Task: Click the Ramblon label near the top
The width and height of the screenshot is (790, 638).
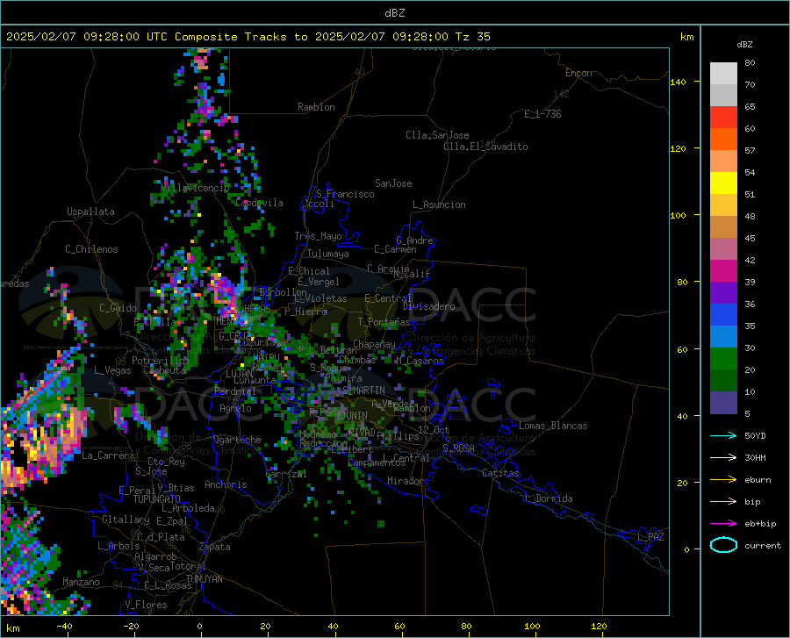Action: click(316, 107)
